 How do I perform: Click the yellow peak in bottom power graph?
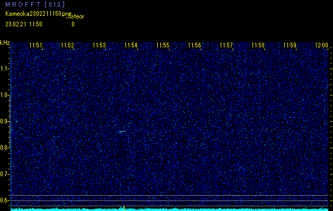124,208
